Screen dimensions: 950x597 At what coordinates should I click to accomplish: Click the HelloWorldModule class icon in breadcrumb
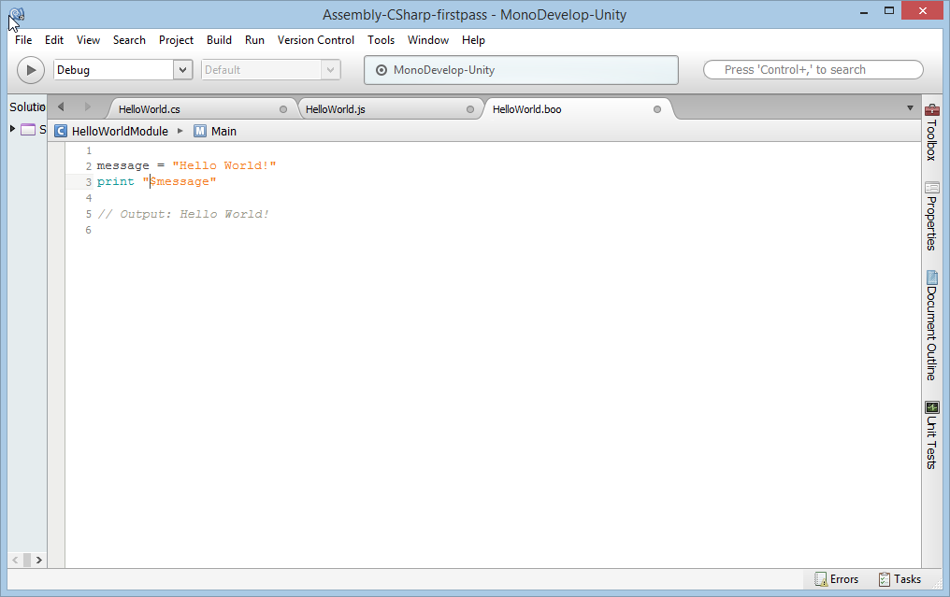point(61,131)
